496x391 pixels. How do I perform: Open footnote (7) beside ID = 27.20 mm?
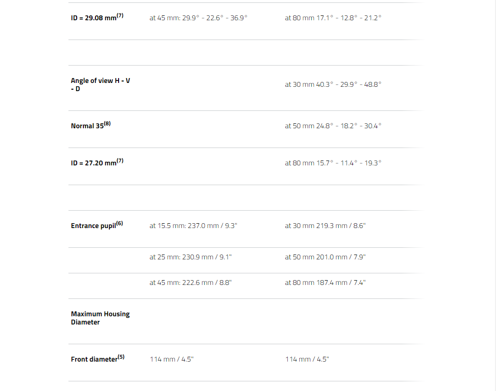[120, 161]
